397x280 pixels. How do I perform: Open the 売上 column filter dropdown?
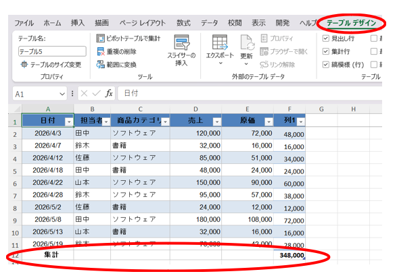pyautogui.click(x=216, y=121)
